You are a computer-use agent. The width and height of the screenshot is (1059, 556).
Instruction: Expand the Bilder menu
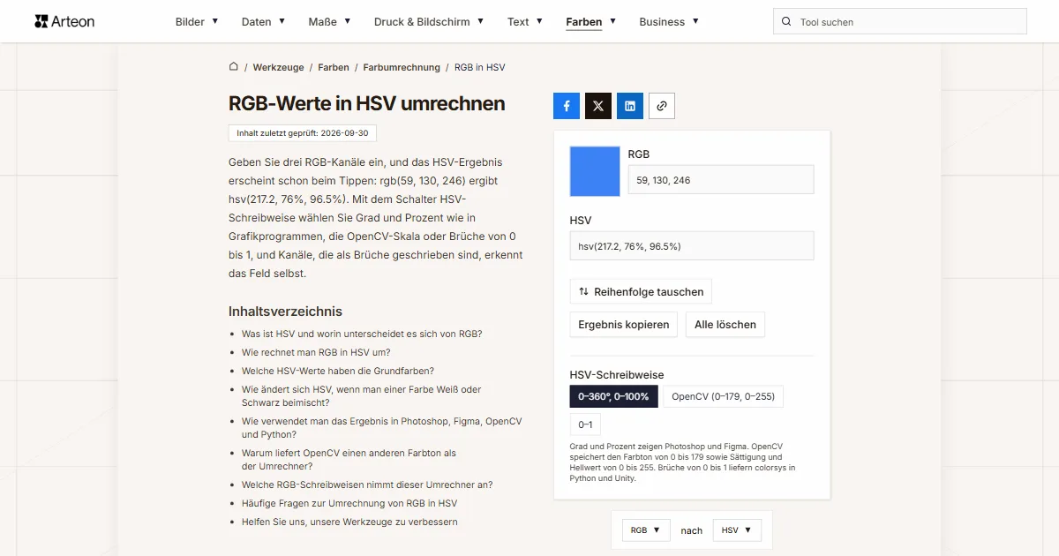tap(197, 22)
